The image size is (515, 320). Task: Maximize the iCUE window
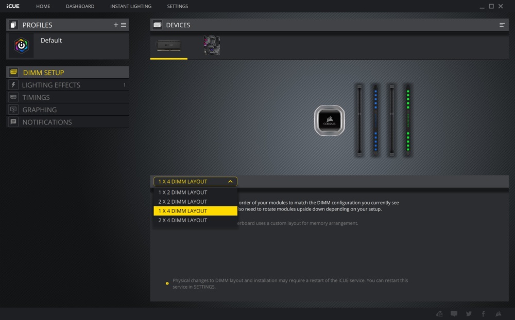click(491, 6)
